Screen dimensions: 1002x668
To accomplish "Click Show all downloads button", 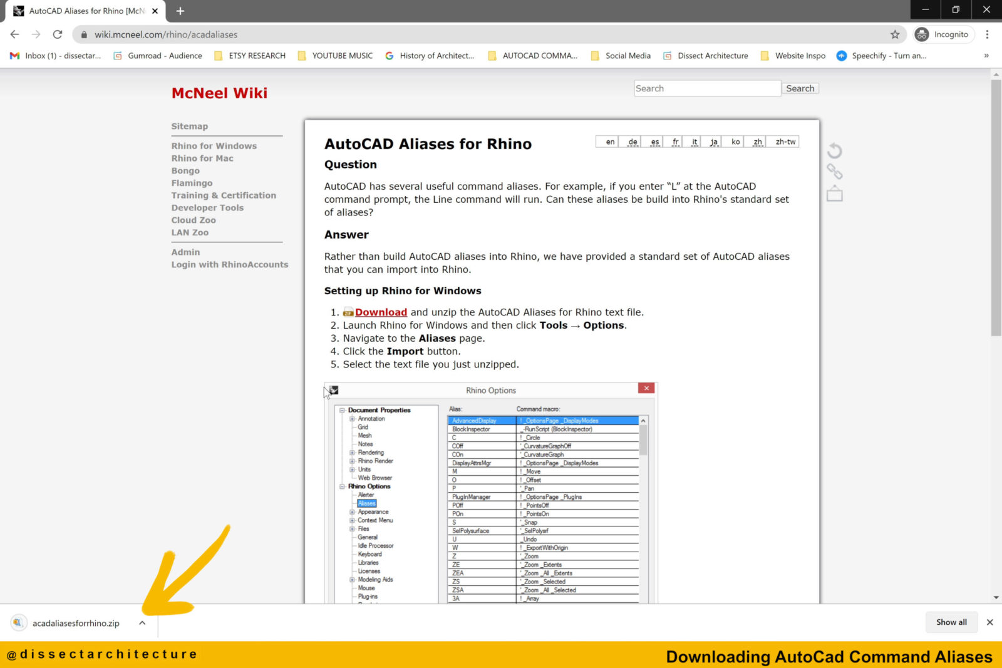I will pyautogui.click(x=951, y=622).
